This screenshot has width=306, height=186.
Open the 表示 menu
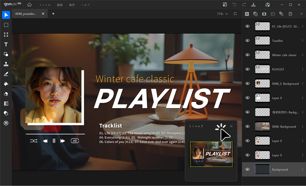pyautogui.click(x=72, y=5)
